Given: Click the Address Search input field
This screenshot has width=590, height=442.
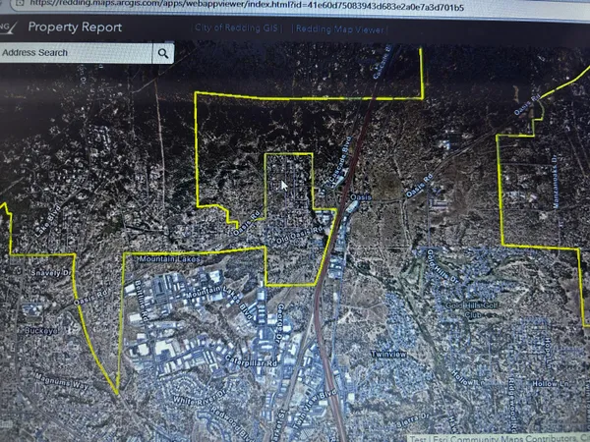Looking at the screenshot, I should coord(75,53).
